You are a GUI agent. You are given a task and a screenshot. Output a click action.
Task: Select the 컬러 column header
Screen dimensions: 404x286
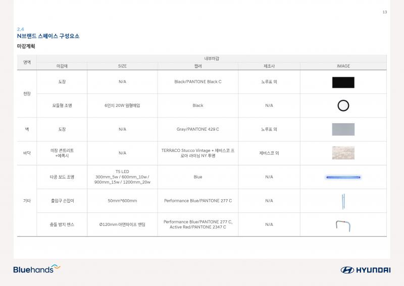[x=198, y=66]
